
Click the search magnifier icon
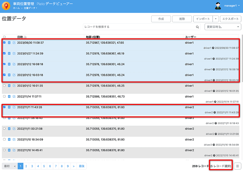tap(197, 27)
